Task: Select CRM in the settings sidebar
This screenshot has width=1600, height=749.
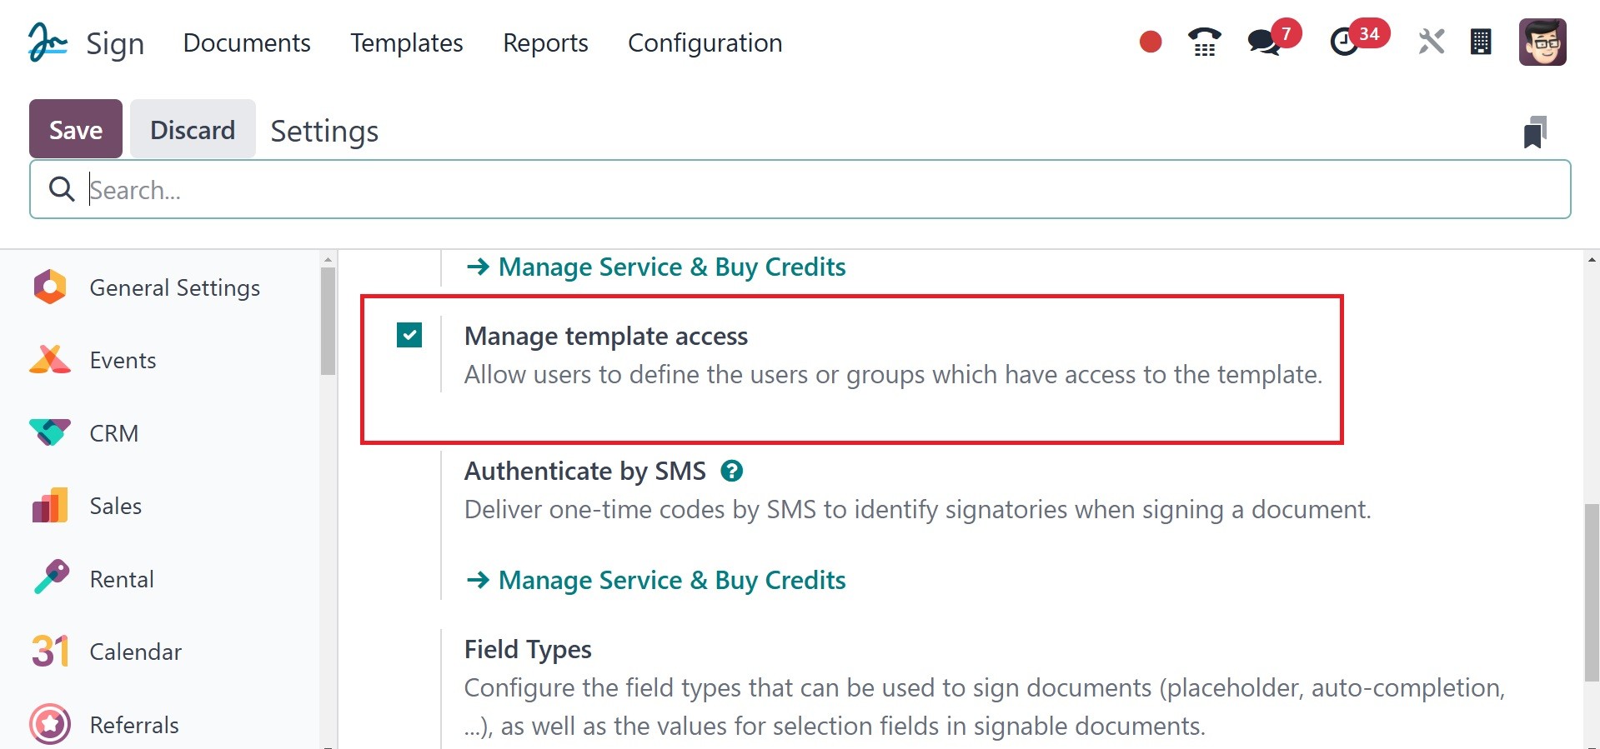Action: point(114,433)
